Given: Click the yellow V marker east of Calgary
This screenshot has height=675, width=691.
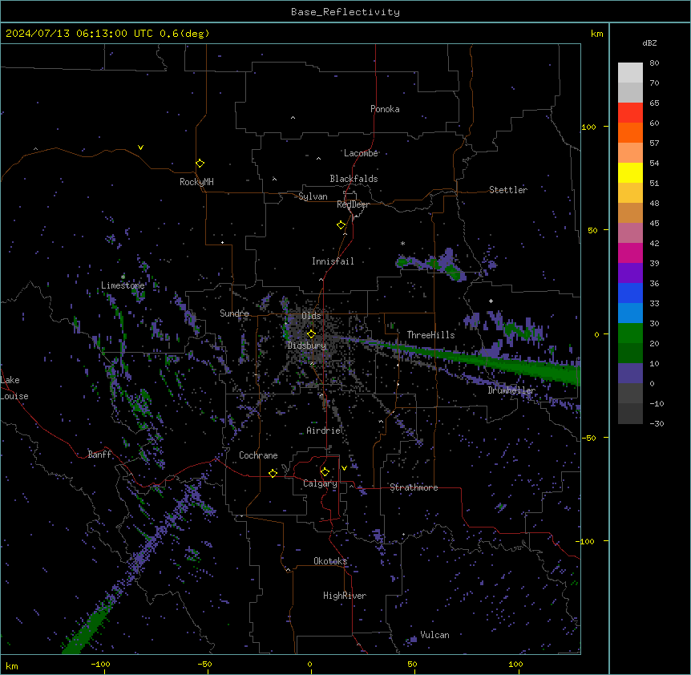Looking at the screenshot, I should pos(344,468).
